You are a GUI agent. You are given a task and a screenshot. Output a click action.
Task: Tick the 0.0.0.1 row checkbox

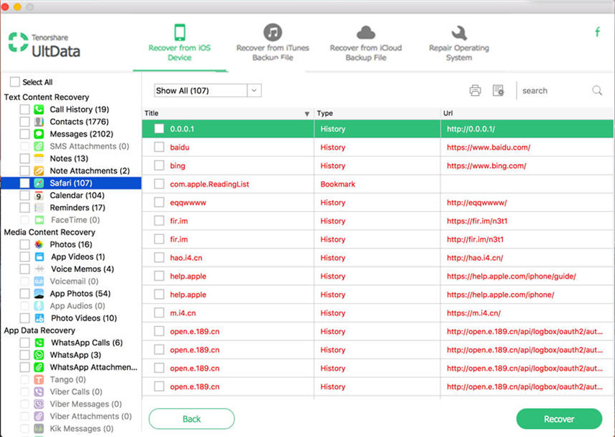(x=159, y=129)
